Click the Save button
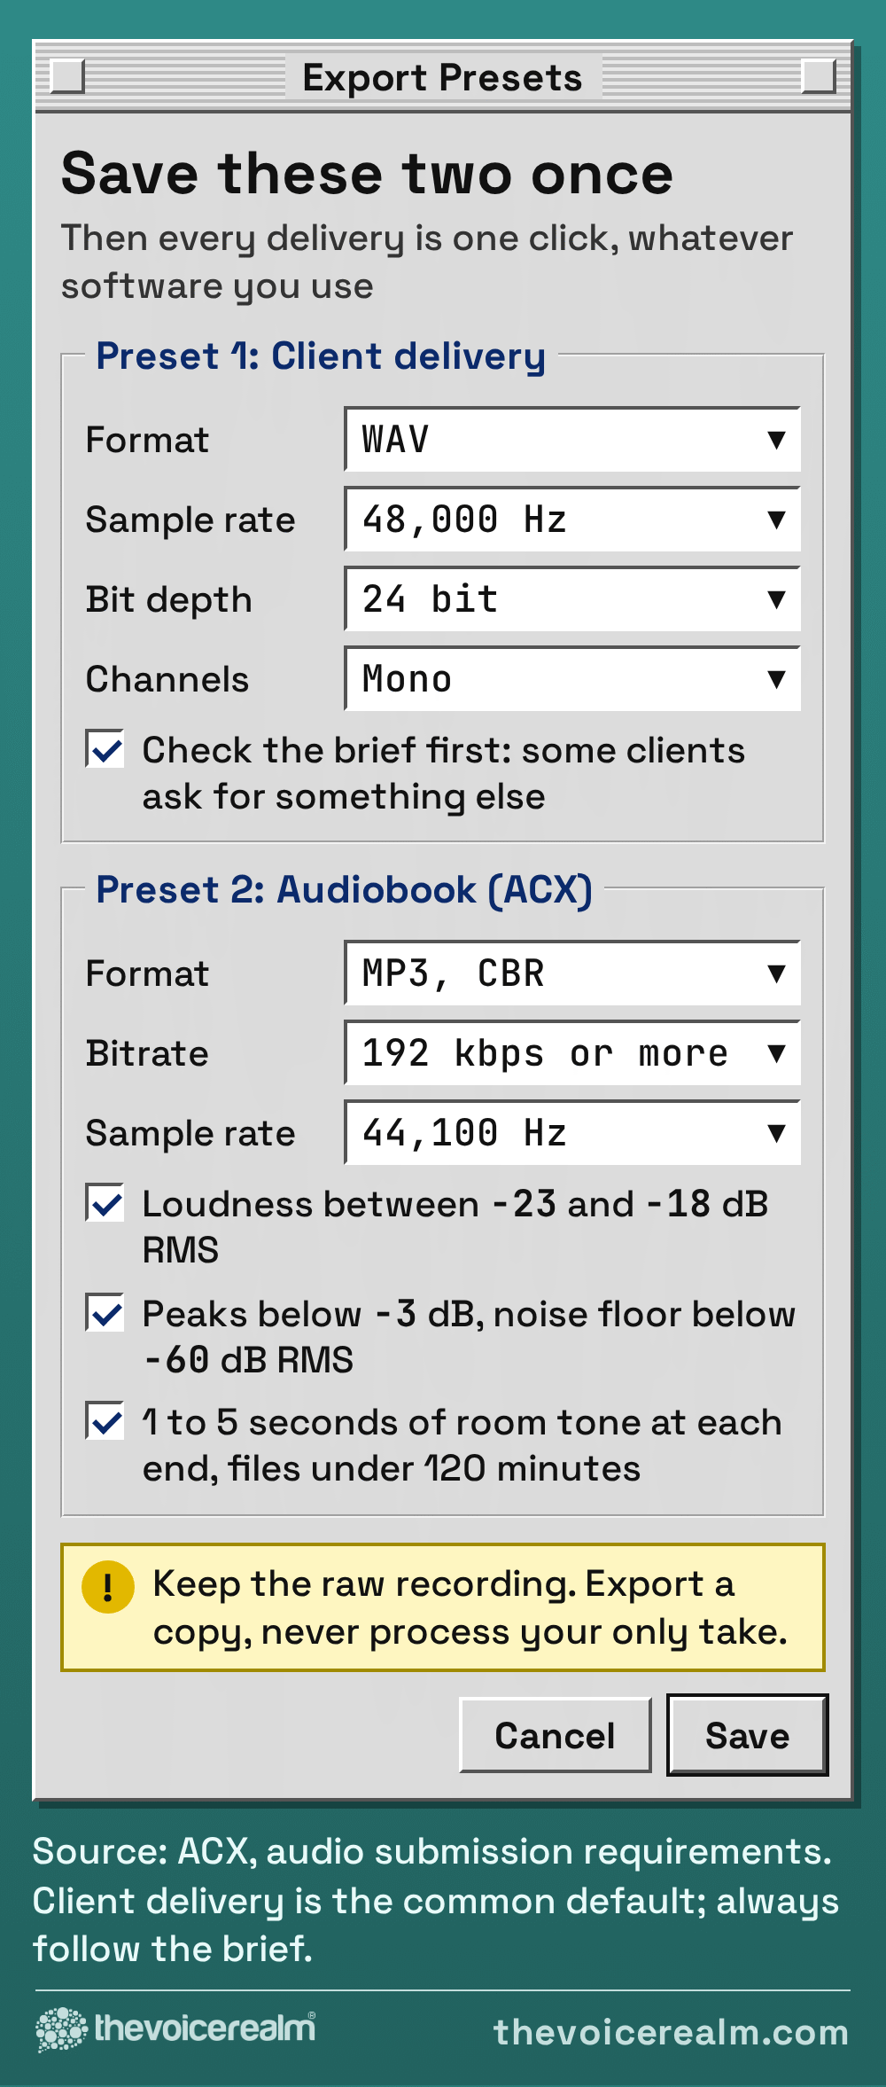Screen dimensions: 886x2087 [747, 1735]
